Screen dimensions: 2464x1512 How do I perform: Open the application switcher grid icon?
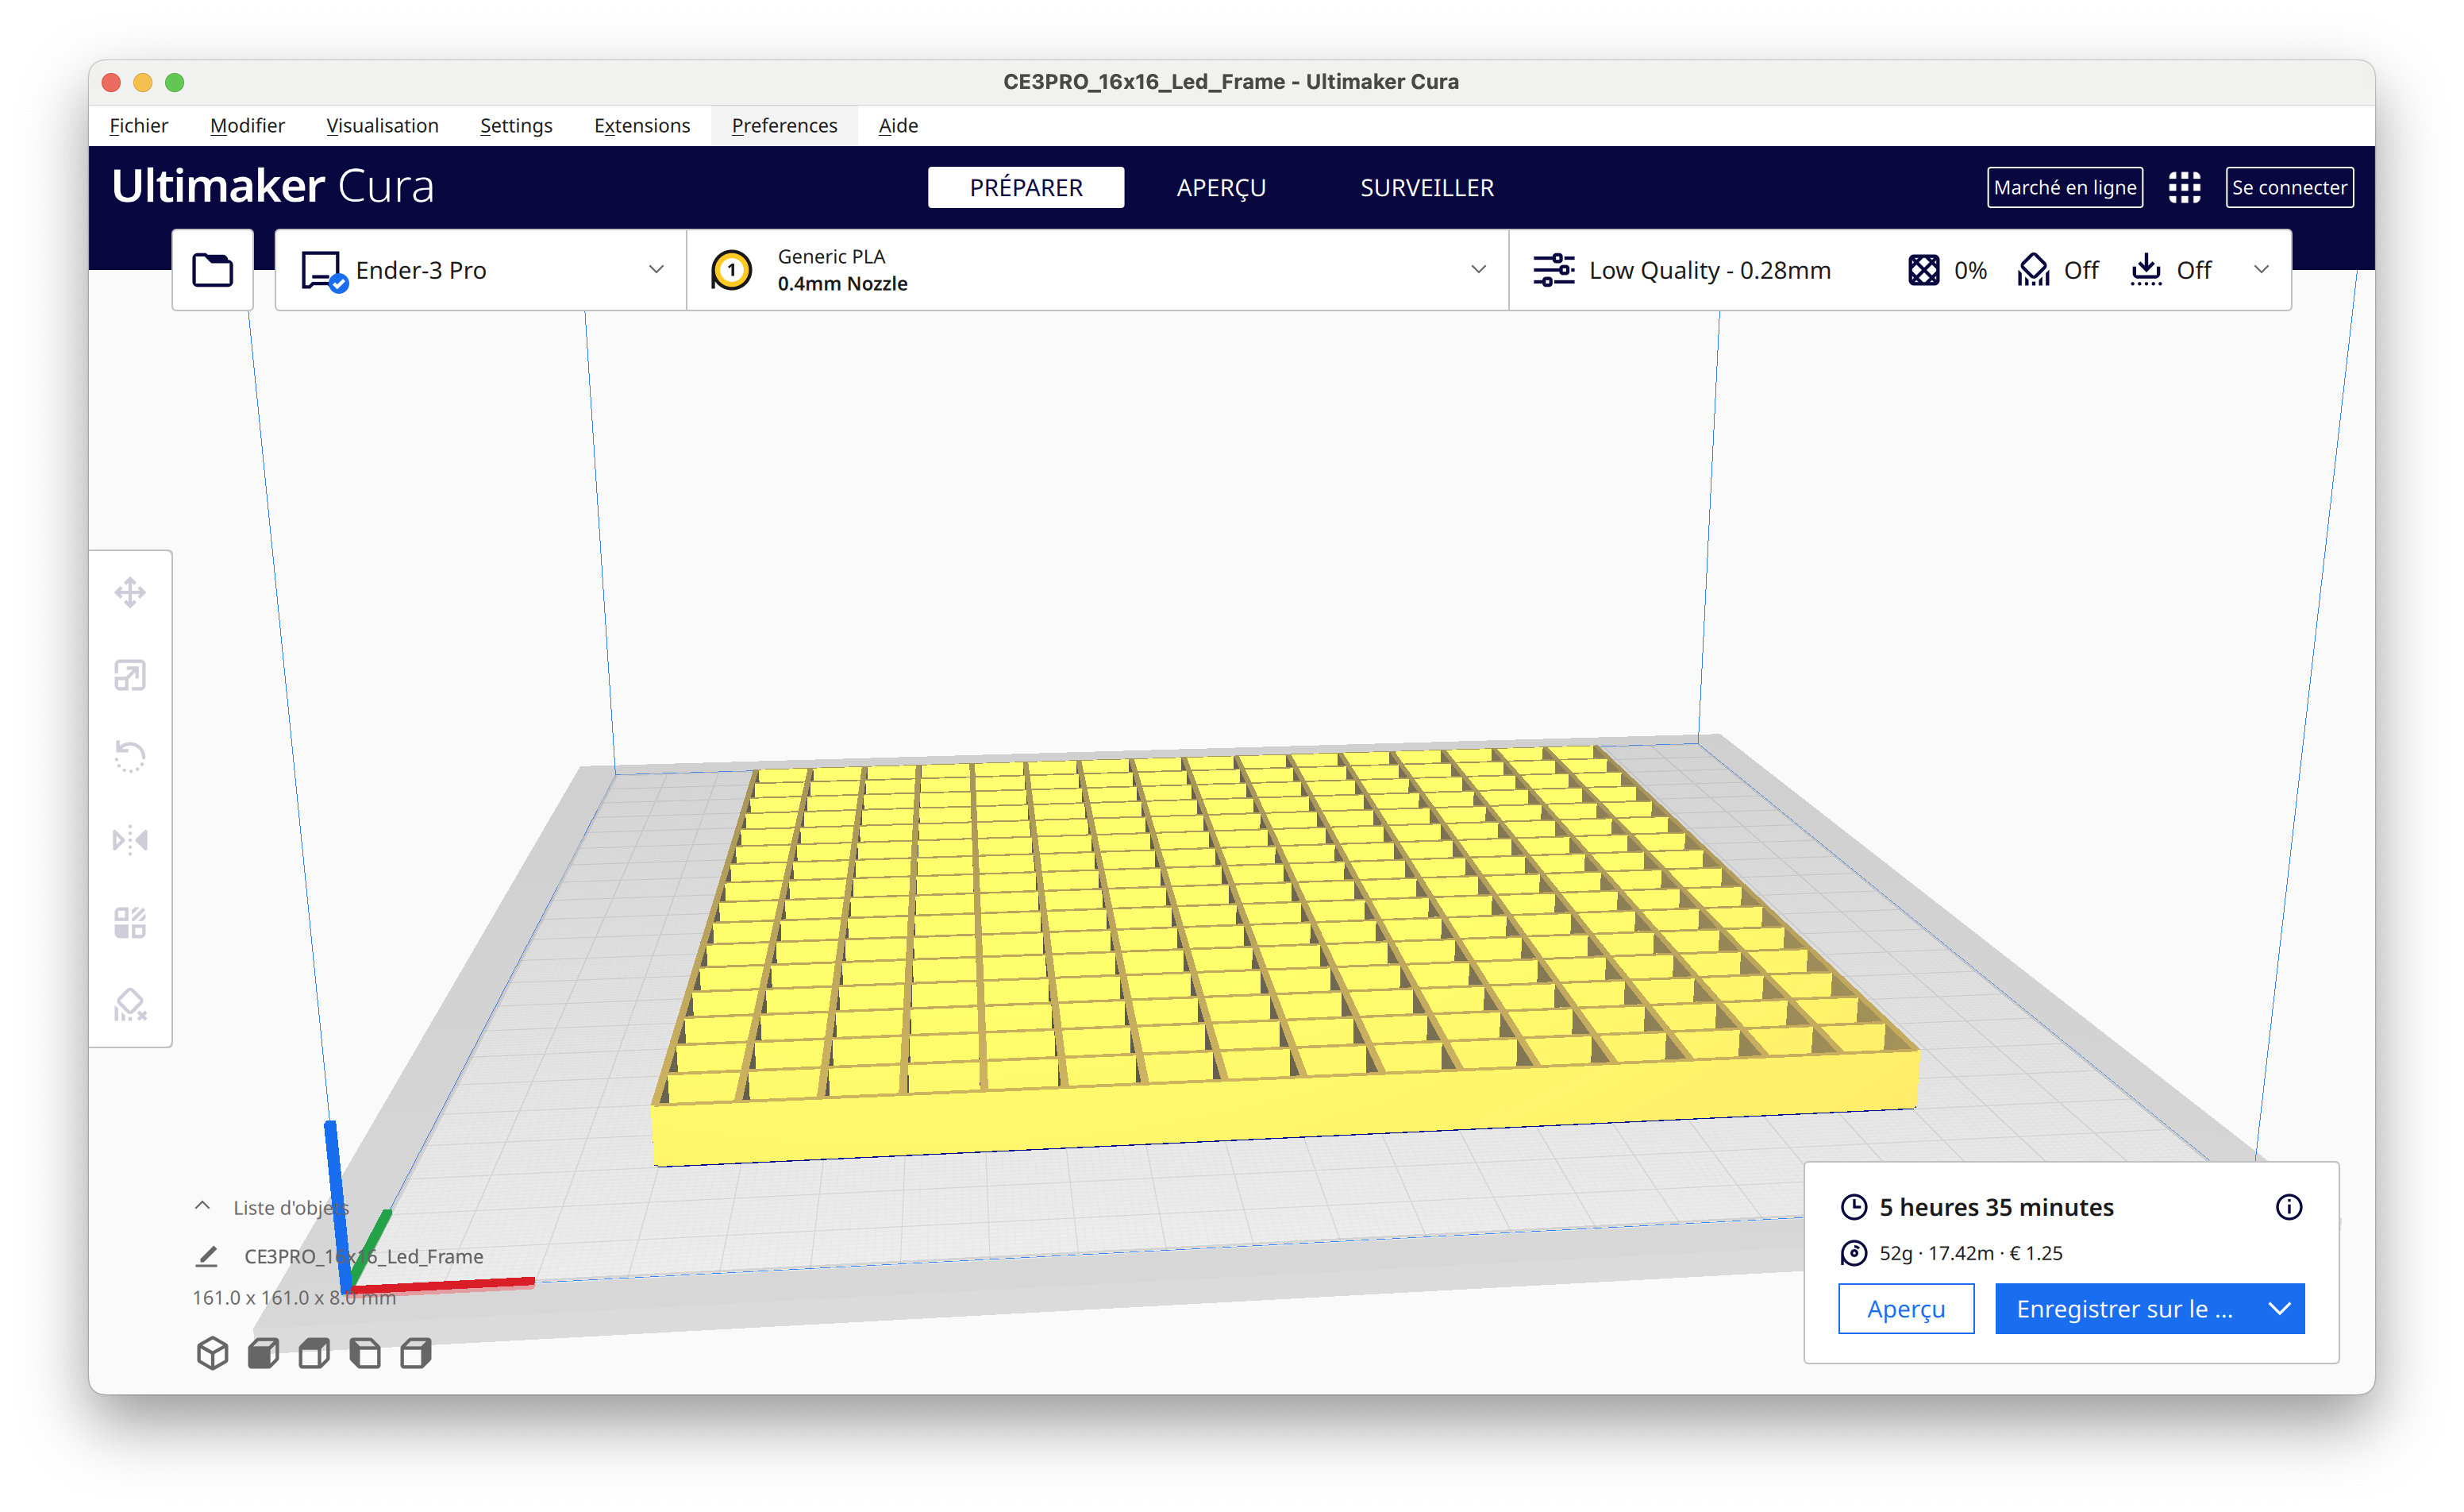pyautogui.click(x=2184, y=187)
